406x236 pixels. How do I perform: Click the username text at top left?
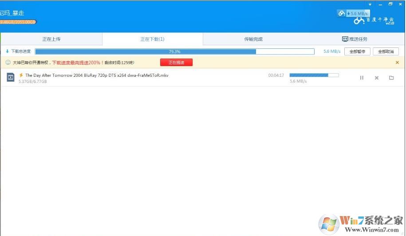click(12, 13)
